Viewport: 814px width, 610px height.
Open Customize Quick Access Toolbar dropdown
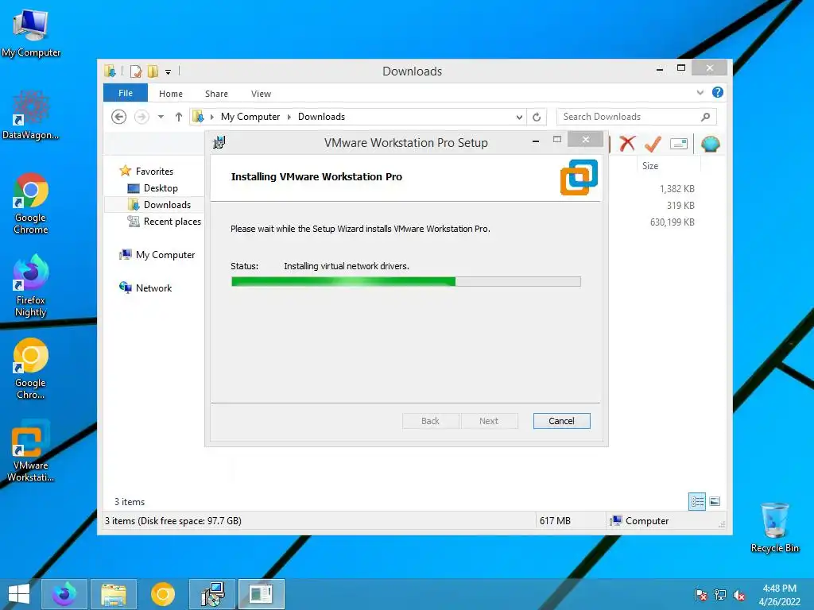coord(169,72)
